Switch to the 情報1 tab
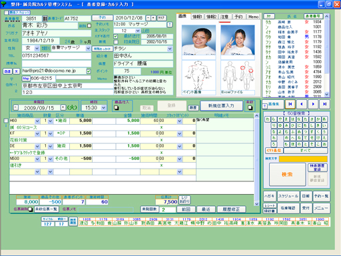The width and height of the screenshot is (341, 256). pyautogui.click(x=197, y=17)
